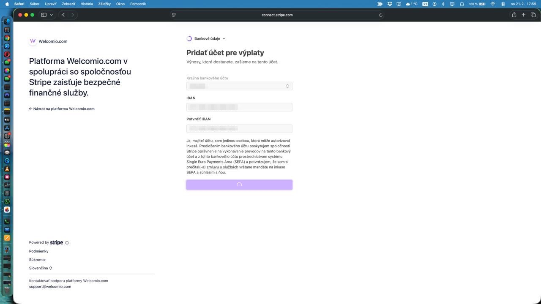Viewport: 541px width, 304px height.
Task: Show battery status at 100 %
Action: point(477,4)
